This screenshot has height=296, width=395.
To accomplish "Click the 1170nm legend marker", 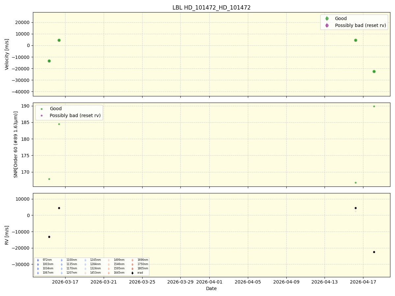I will click(x=62, y=269).
